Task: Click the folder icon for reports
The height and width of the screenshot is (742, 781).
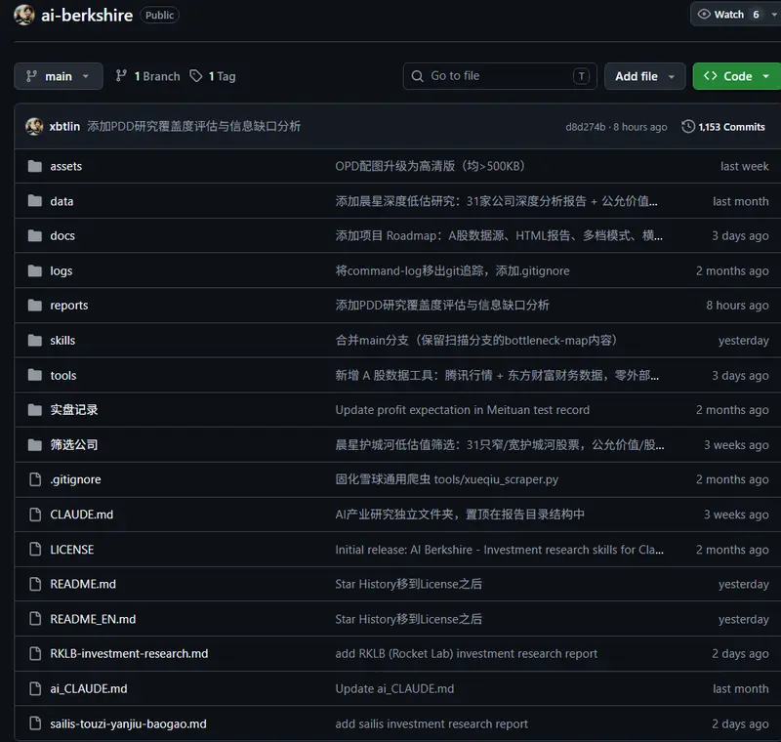Action: pyautogui.click(x=35, y=305)
